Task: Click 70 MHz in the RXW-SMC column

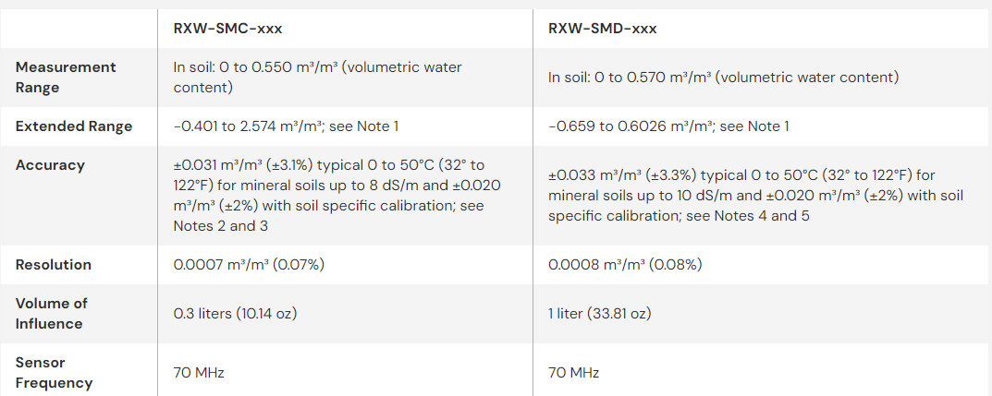Action: coord(199,373)
